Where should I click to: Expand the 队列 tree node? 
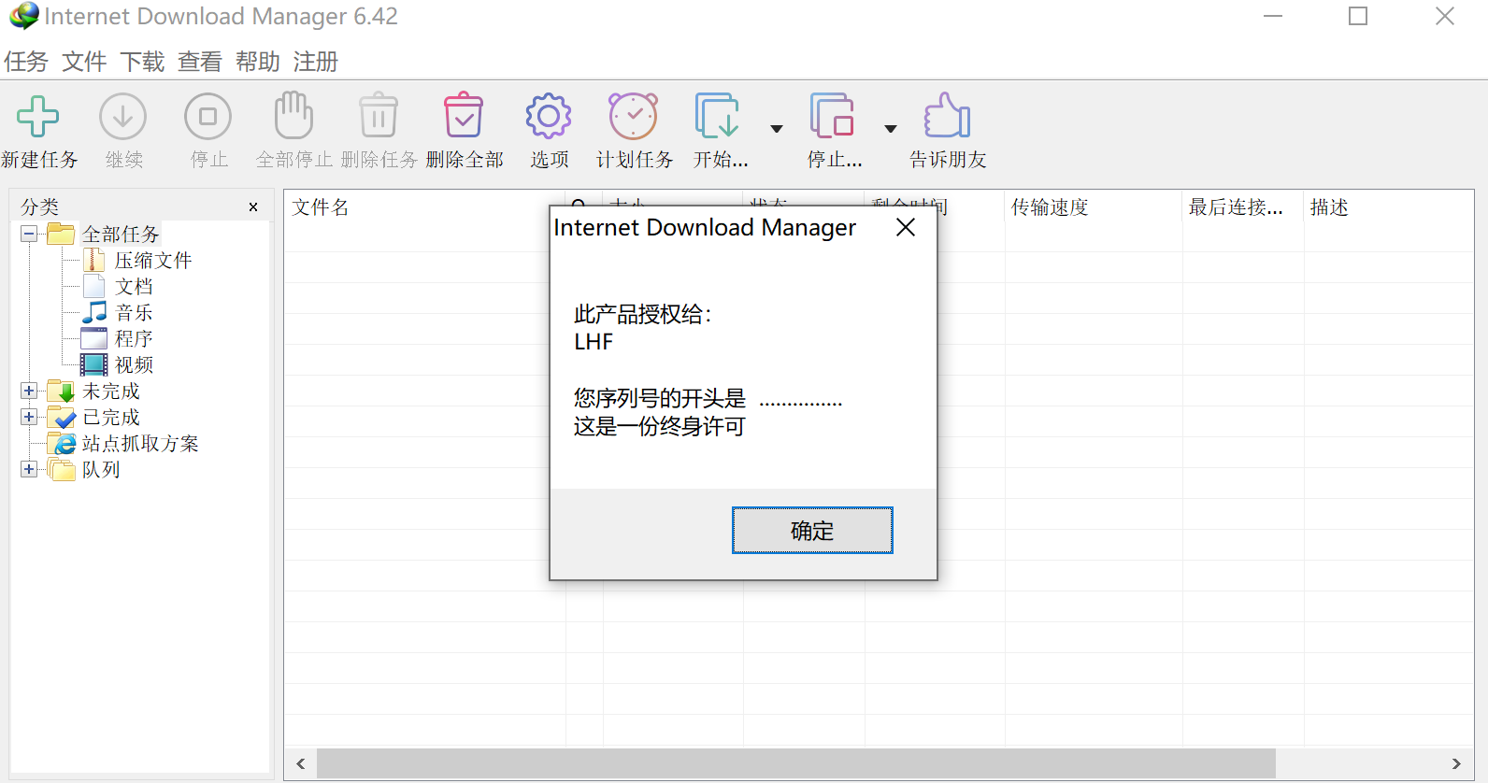click(x=29, y=469)
